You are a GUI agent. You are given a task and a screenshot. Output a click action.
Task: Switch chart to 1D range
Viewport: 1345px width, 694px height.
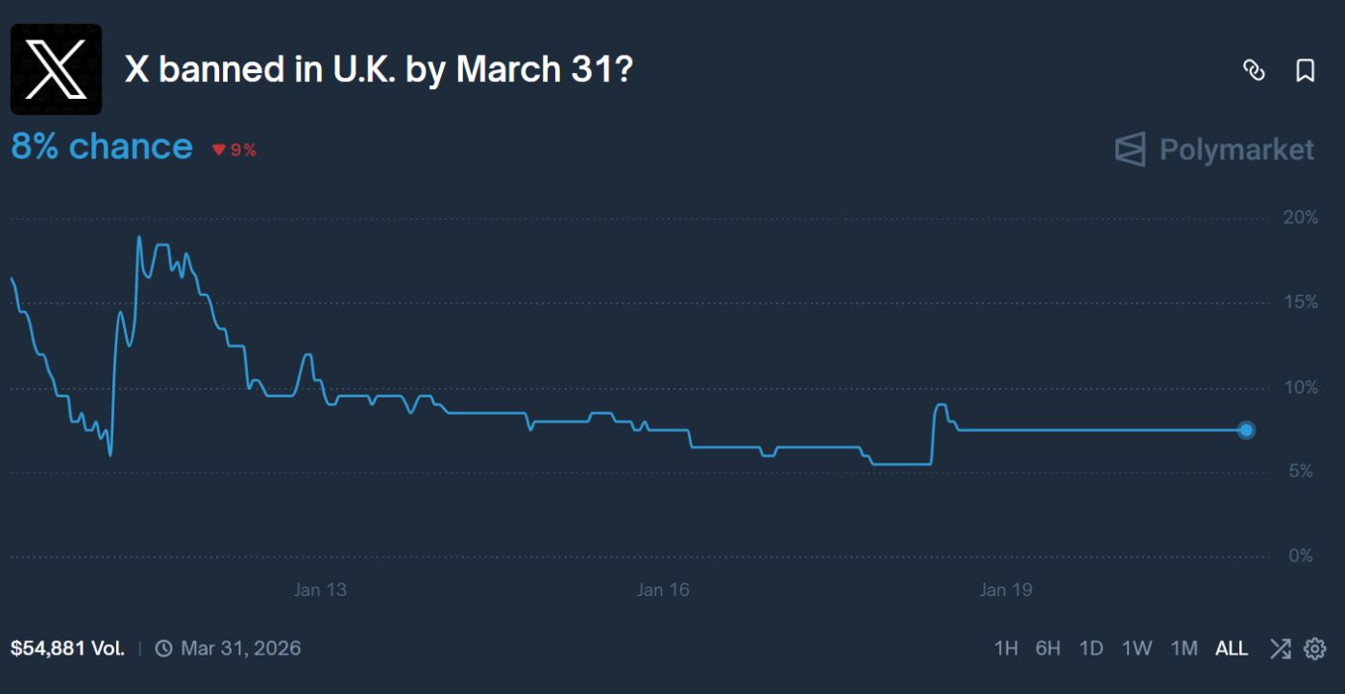[x=1091, y=649]
